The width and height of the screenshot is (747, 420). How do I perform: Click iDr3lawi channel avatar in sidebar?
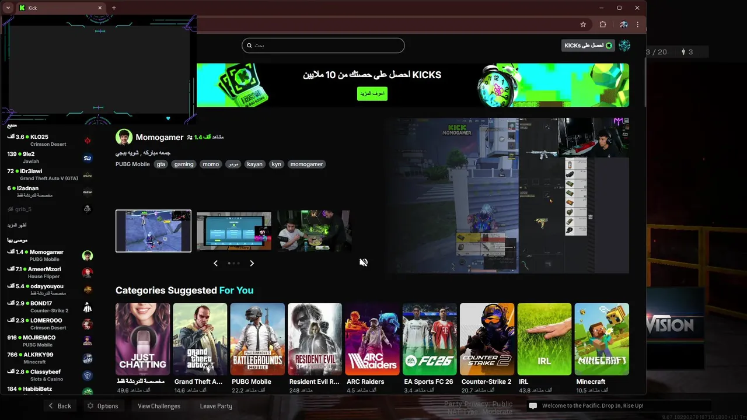[x=88, y=175]
